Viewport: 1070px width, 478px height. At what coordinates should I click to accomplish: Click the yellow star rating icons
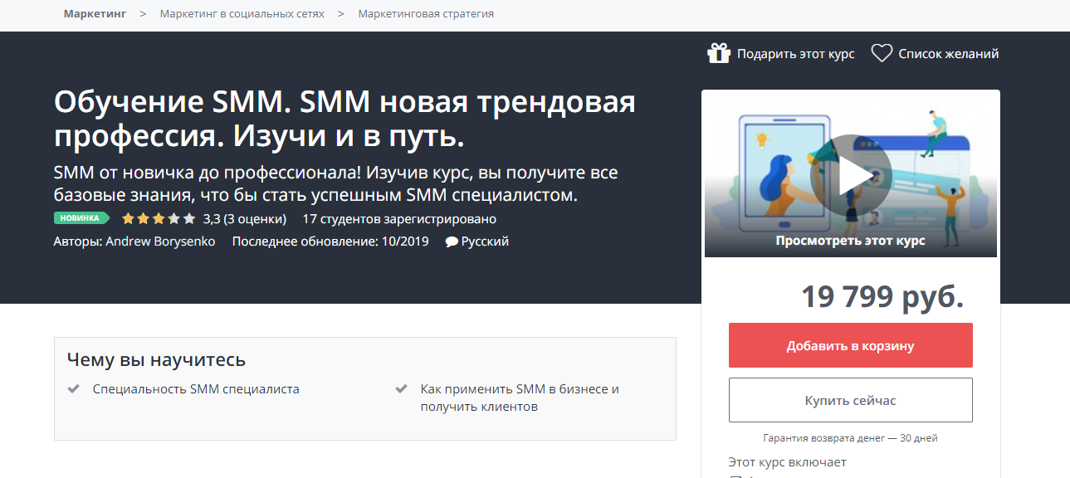158,219
